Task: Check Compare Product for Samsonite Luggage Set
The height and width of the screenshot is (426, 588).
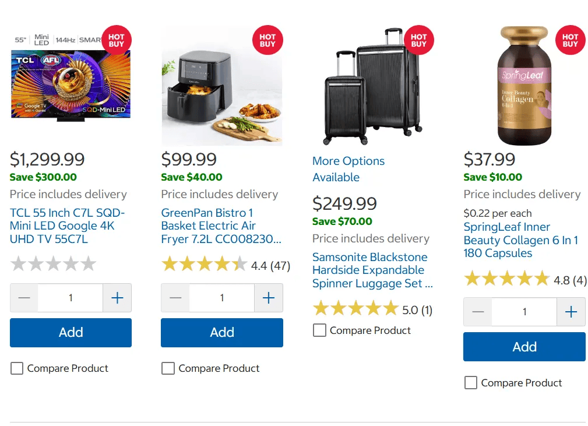Action: pyautogui.click(x=319, y=330)
